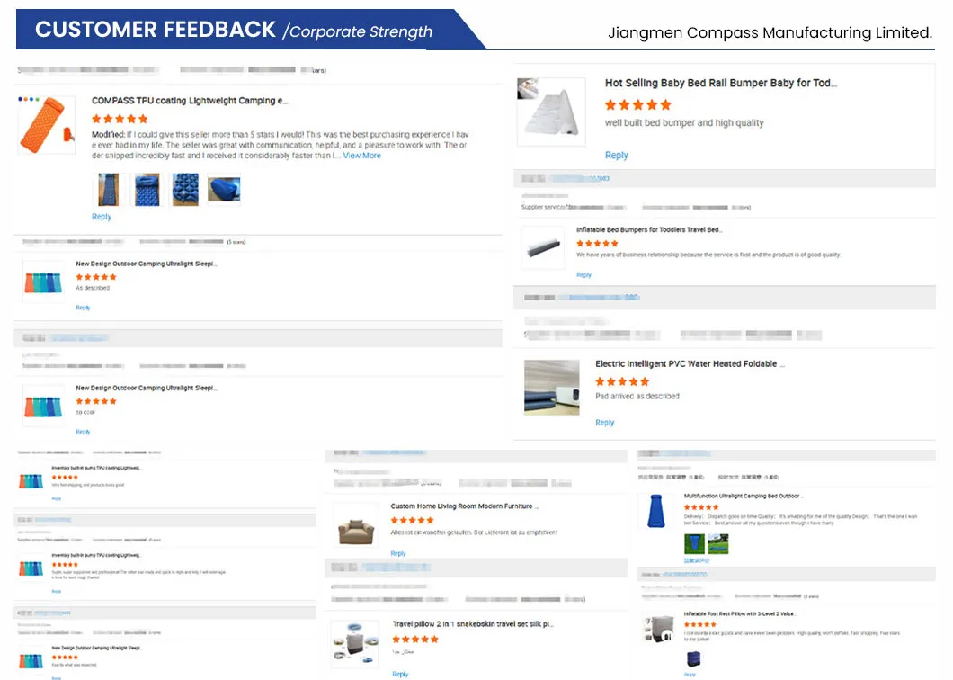Open Multifunction Ultralight Camping Bed Outdoor listing

pyautogui.click(x=742, y=496)
